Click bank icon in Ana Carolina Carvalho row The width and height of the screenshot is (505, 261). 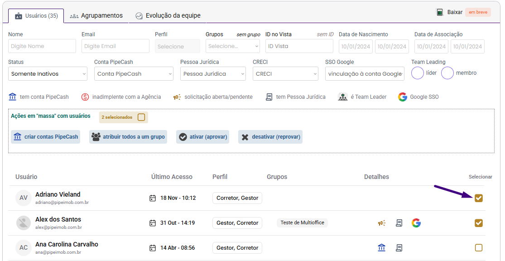(x=382, y=248)
